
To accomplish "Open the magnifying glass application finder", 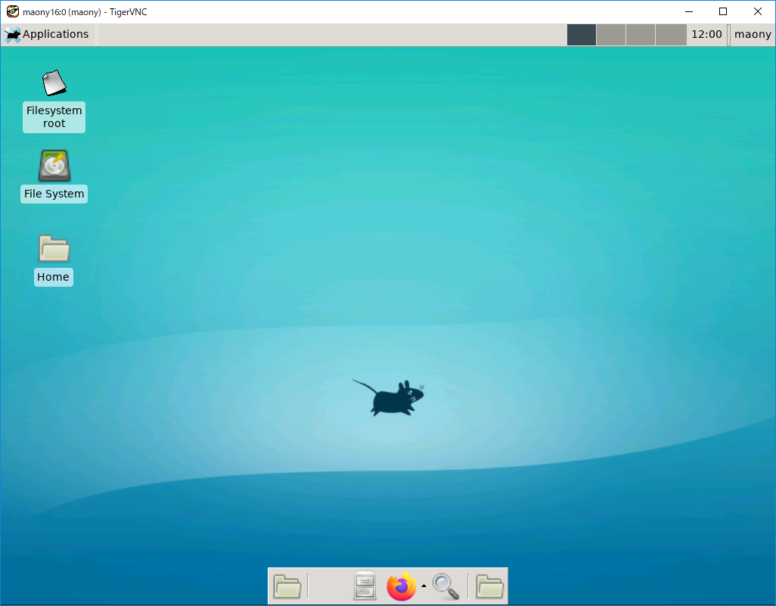I will click(446, 586).
